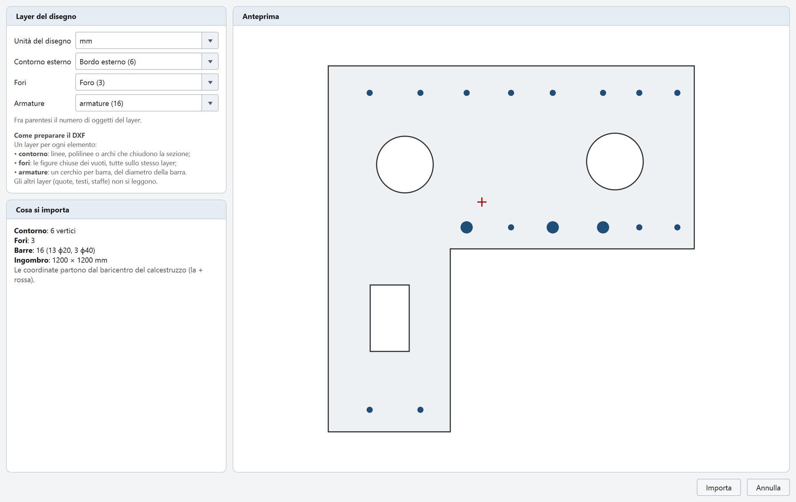Click the 'Layer del disegno' panel header
Viewport: 796px width, 502px height.
pos(116,16)
